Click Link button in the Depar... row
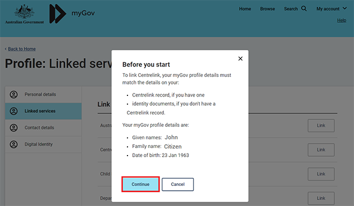 (x=321, y=198)
